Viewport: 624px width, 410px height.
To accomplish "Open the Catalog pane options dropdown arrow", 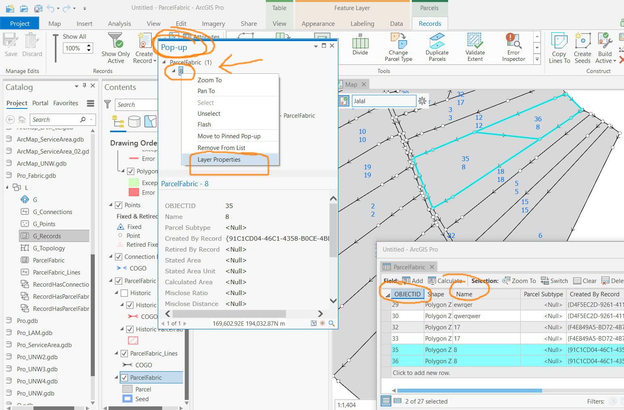I will click(76, 86).
